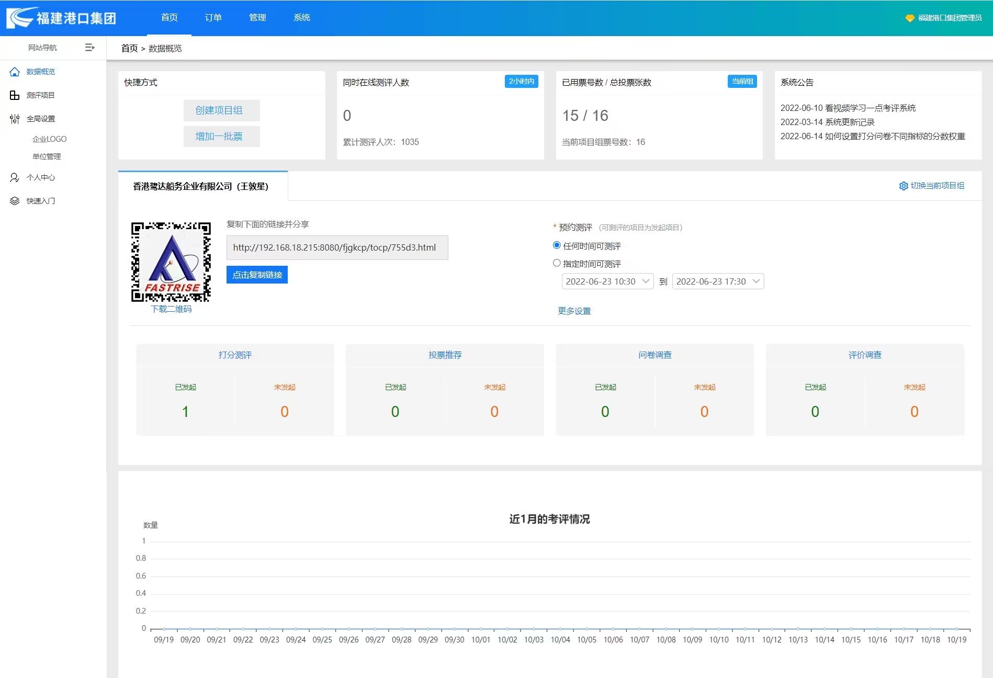The width and height of the screenshot is (993, 678).
Task: Click chart data point at 09/19
Action: tap(164, 629)
